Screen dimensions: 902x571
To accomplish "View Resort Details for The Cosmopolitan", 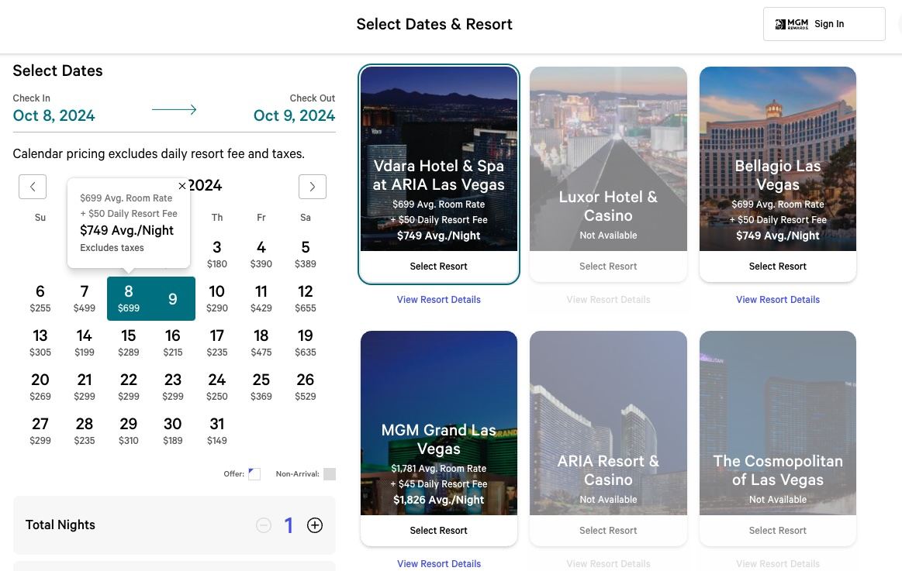I will pyautogui.click(x=777, y=563).
